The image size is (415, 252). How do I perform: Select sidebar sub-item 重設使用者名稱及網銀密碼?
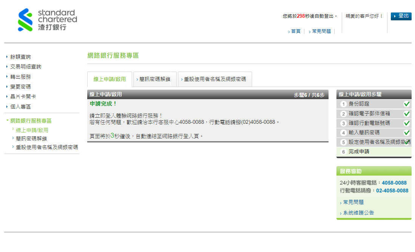pyautogui.click(x=47, y=147)
